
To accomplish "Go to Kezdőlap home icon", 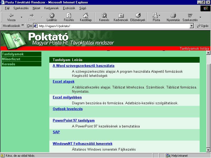I will click(x=86, y=17).
